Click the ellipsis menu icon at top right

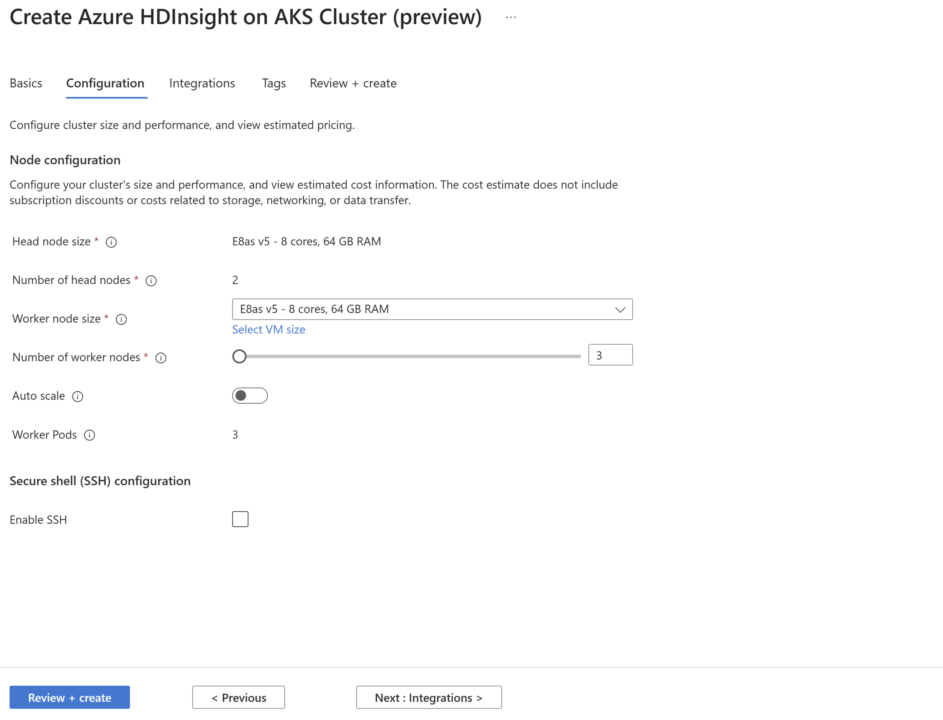508,19
